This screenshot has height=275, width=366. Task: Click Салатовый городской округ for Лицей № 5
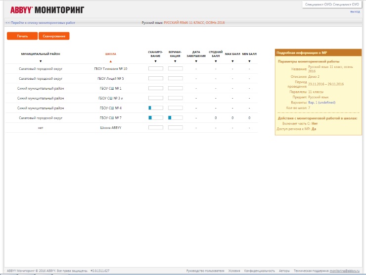tap(41, 79)
